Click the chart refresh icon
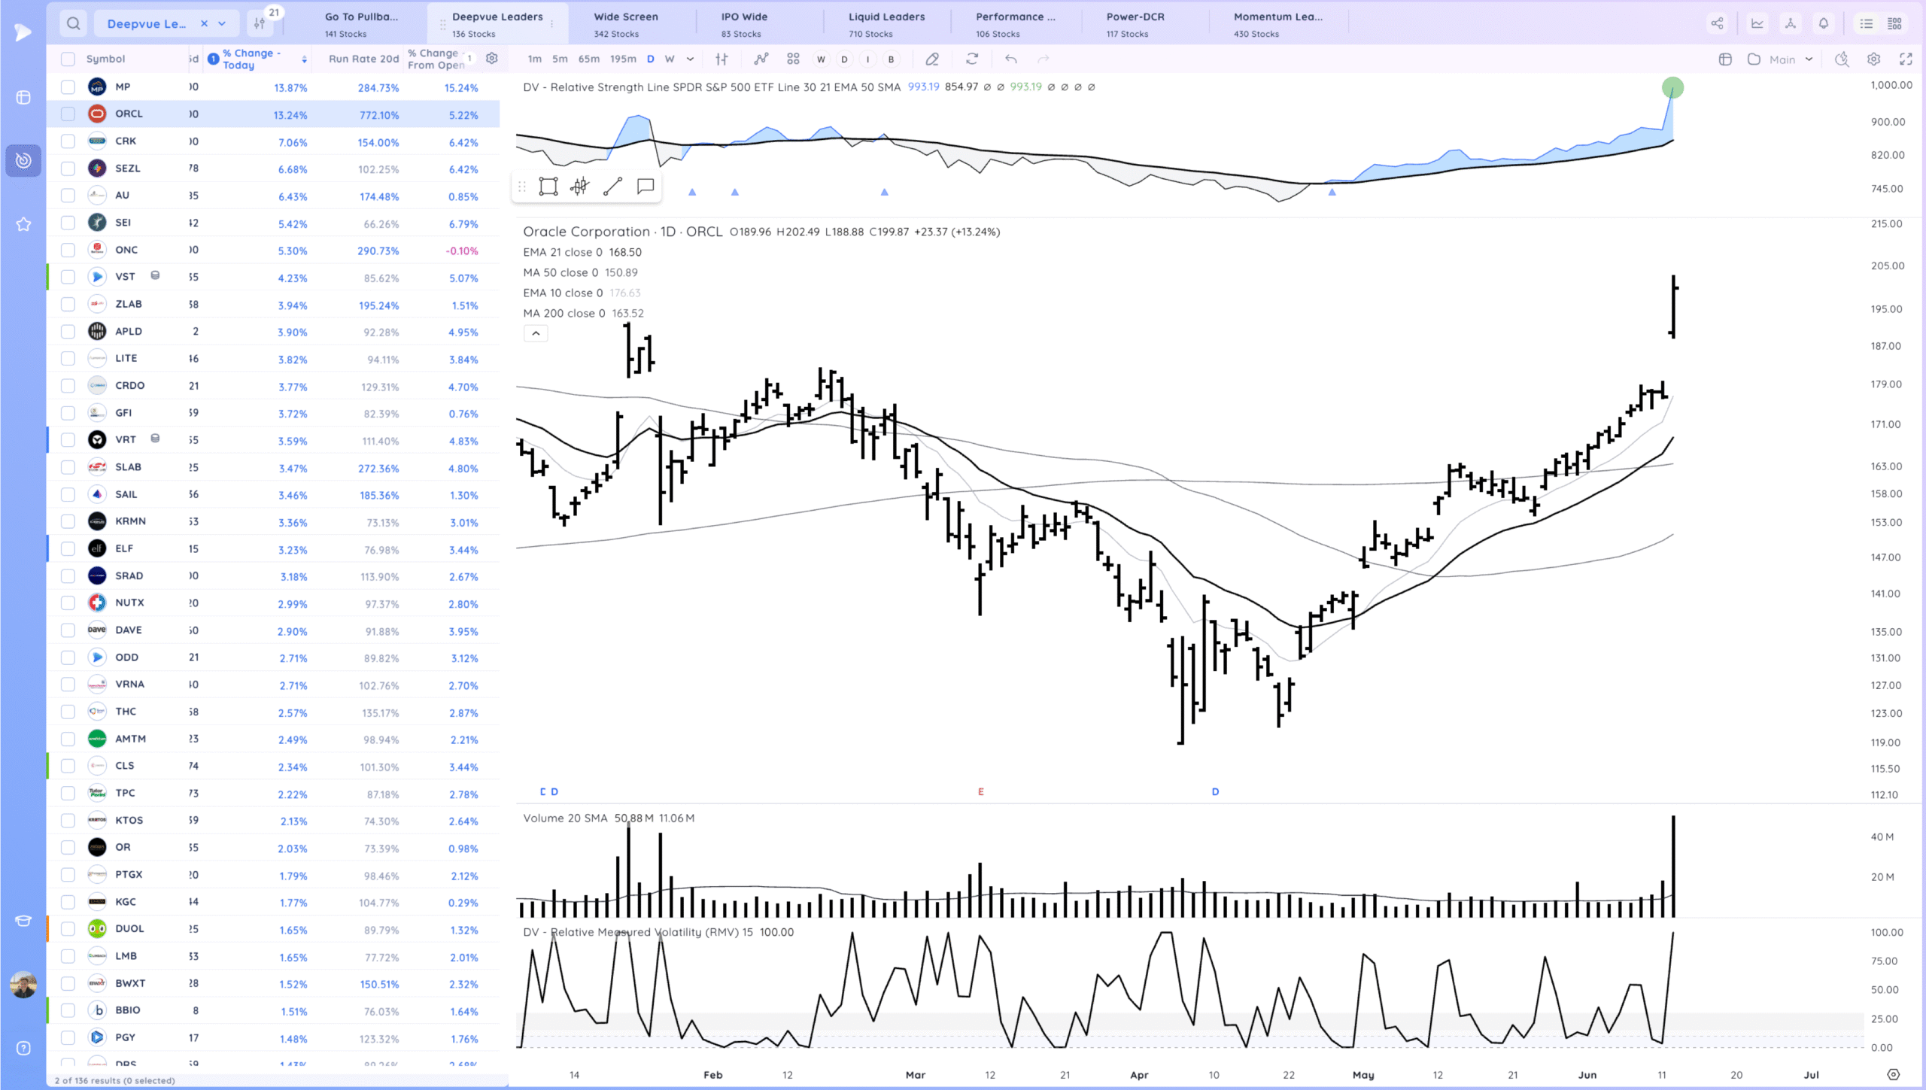 pos(972,59)
